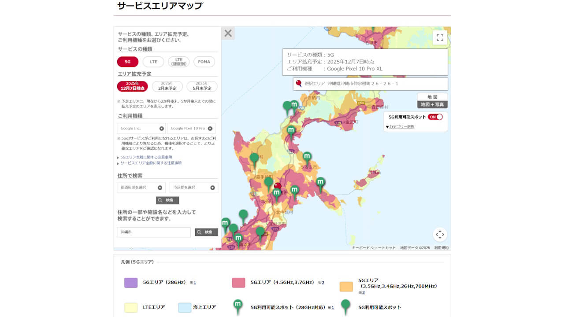Open the 5Gエリア全般に関する注意事項 link

coord(145,157)
